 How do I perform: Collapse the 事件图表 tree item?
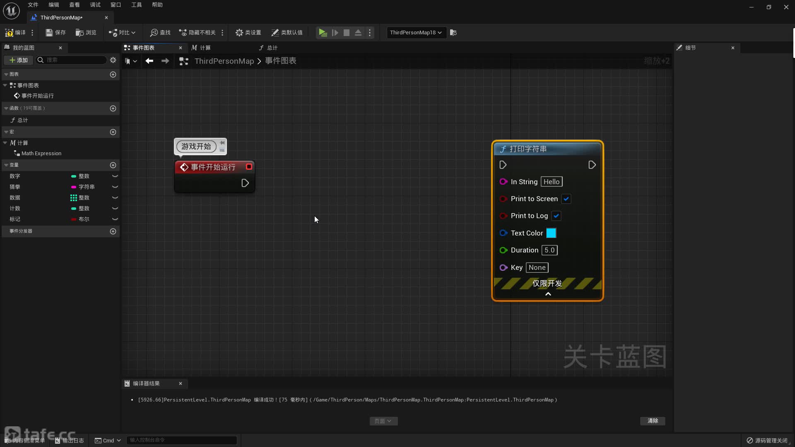(5, 85)
